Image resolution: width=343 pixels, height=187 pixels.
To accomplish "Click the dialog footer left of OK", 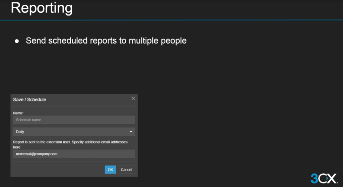I will (x=57, y=170).
